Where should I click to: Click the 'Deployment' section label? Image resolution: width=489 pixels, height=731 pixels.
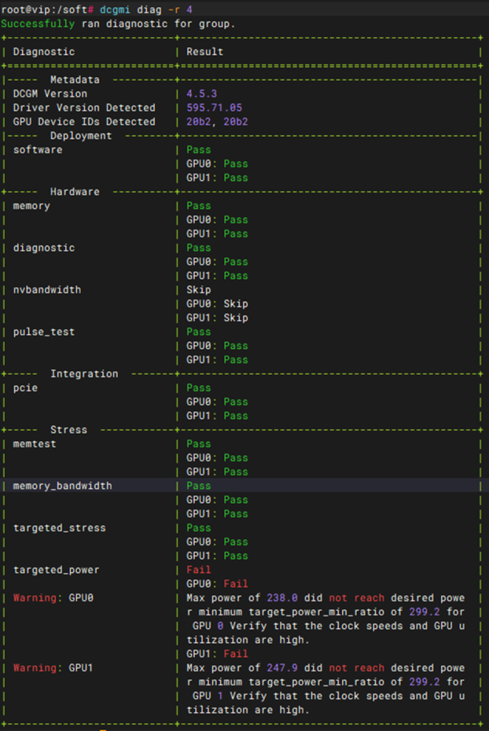point(81,136)
